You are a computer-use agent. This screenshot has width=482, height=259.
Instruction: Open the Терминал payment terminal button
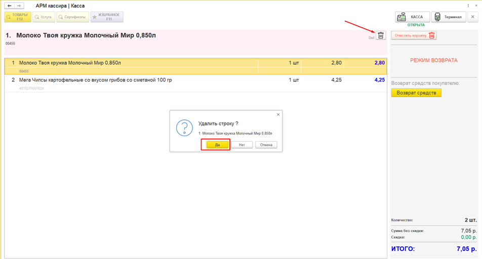coord(449,17)
